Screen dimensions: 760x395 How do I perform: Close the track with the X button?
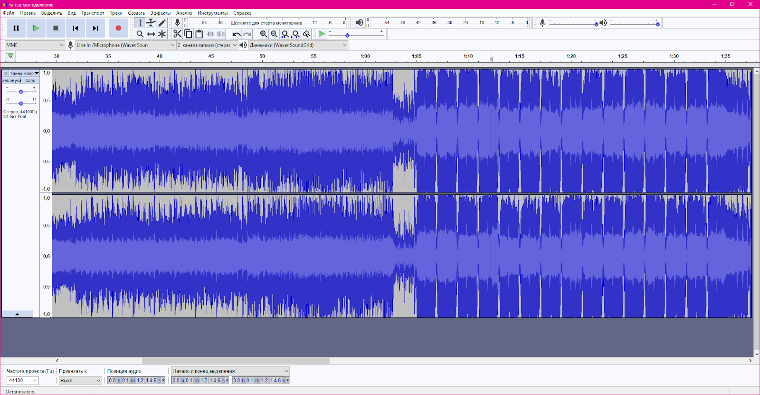point(6,73)
